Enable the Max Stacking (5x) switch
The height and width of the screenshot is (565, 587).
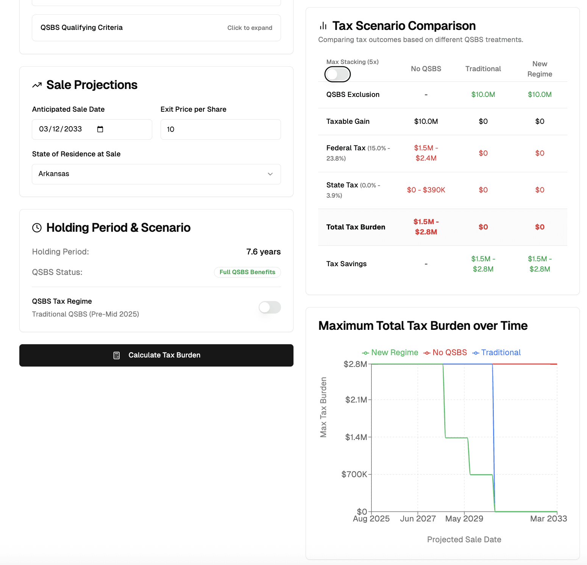click(337, 74)
